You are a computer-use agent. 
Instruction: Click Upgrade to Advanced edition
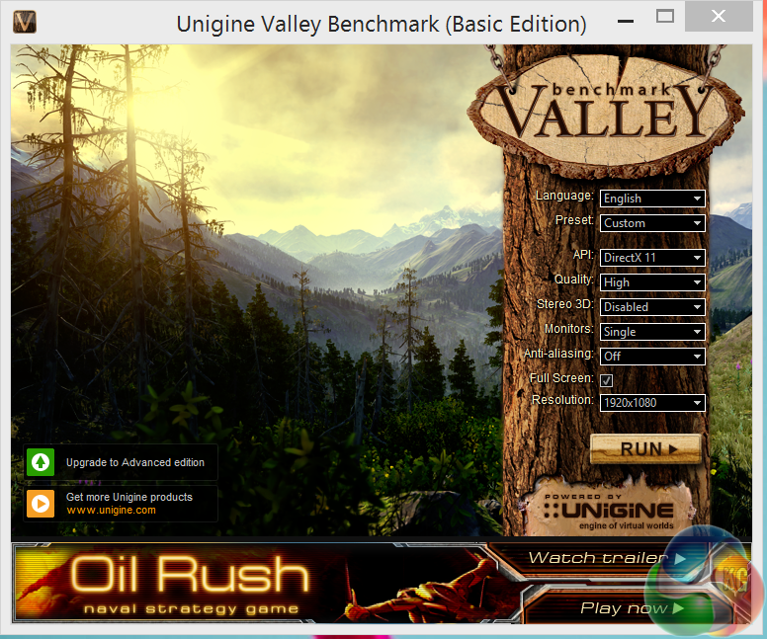[135, 462]
